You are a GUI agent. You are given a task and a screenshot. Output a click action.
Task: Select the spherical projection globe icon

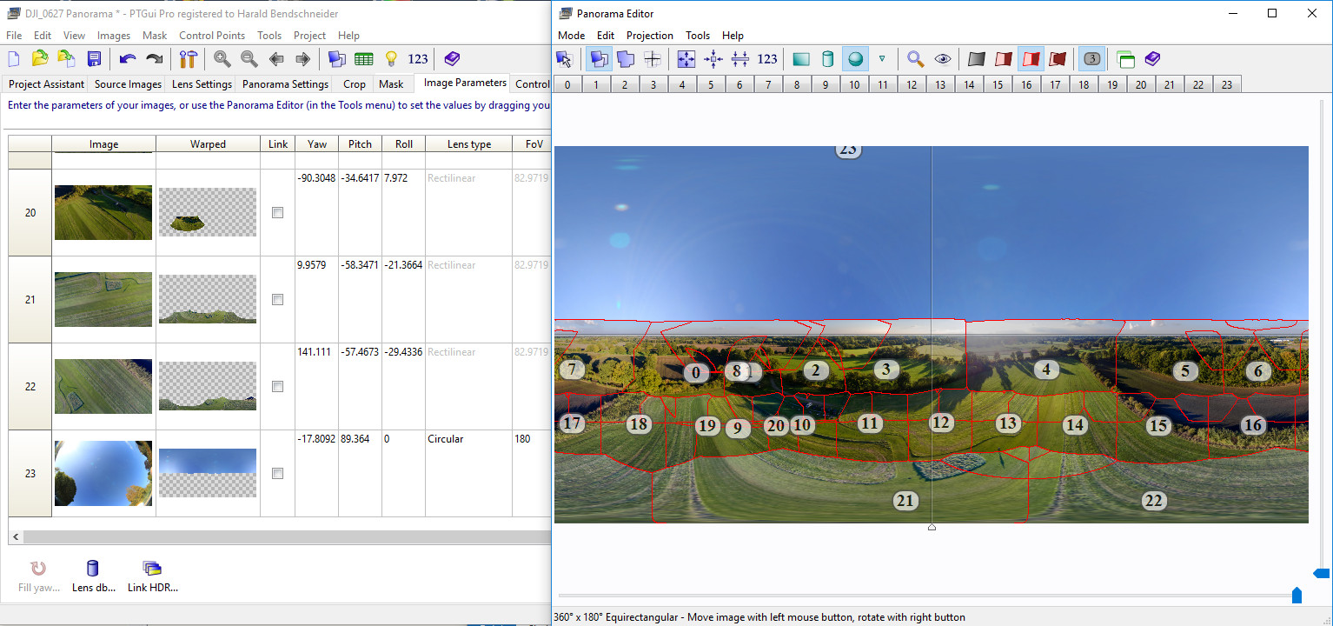(x=855, y=59)
